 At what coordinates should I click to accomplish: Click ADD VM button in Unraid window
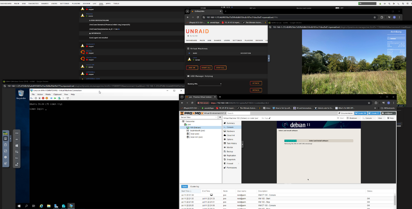point(192,68)
